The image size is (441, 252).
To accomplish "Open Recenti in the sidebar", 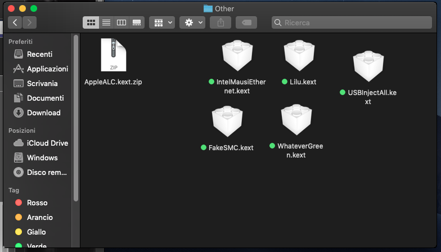I will tap(39, 54).
